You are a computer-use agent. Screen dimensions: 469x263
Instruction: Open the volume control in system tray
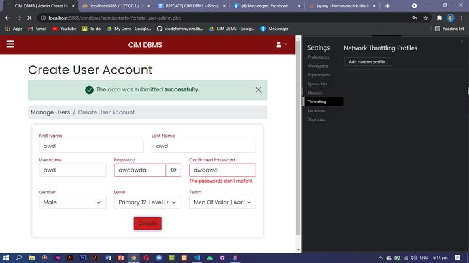[413, 258]
